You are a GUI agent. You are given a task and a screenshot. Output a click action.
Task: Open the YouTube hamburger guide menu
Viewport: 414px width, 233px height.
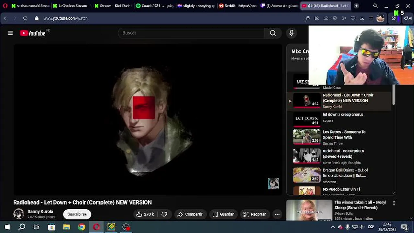click(10, 33)
